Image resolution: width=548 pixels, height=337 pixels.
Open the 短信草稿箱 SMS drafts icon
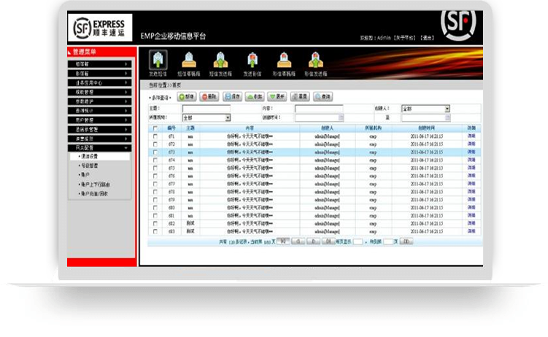[x=189, y=64]
